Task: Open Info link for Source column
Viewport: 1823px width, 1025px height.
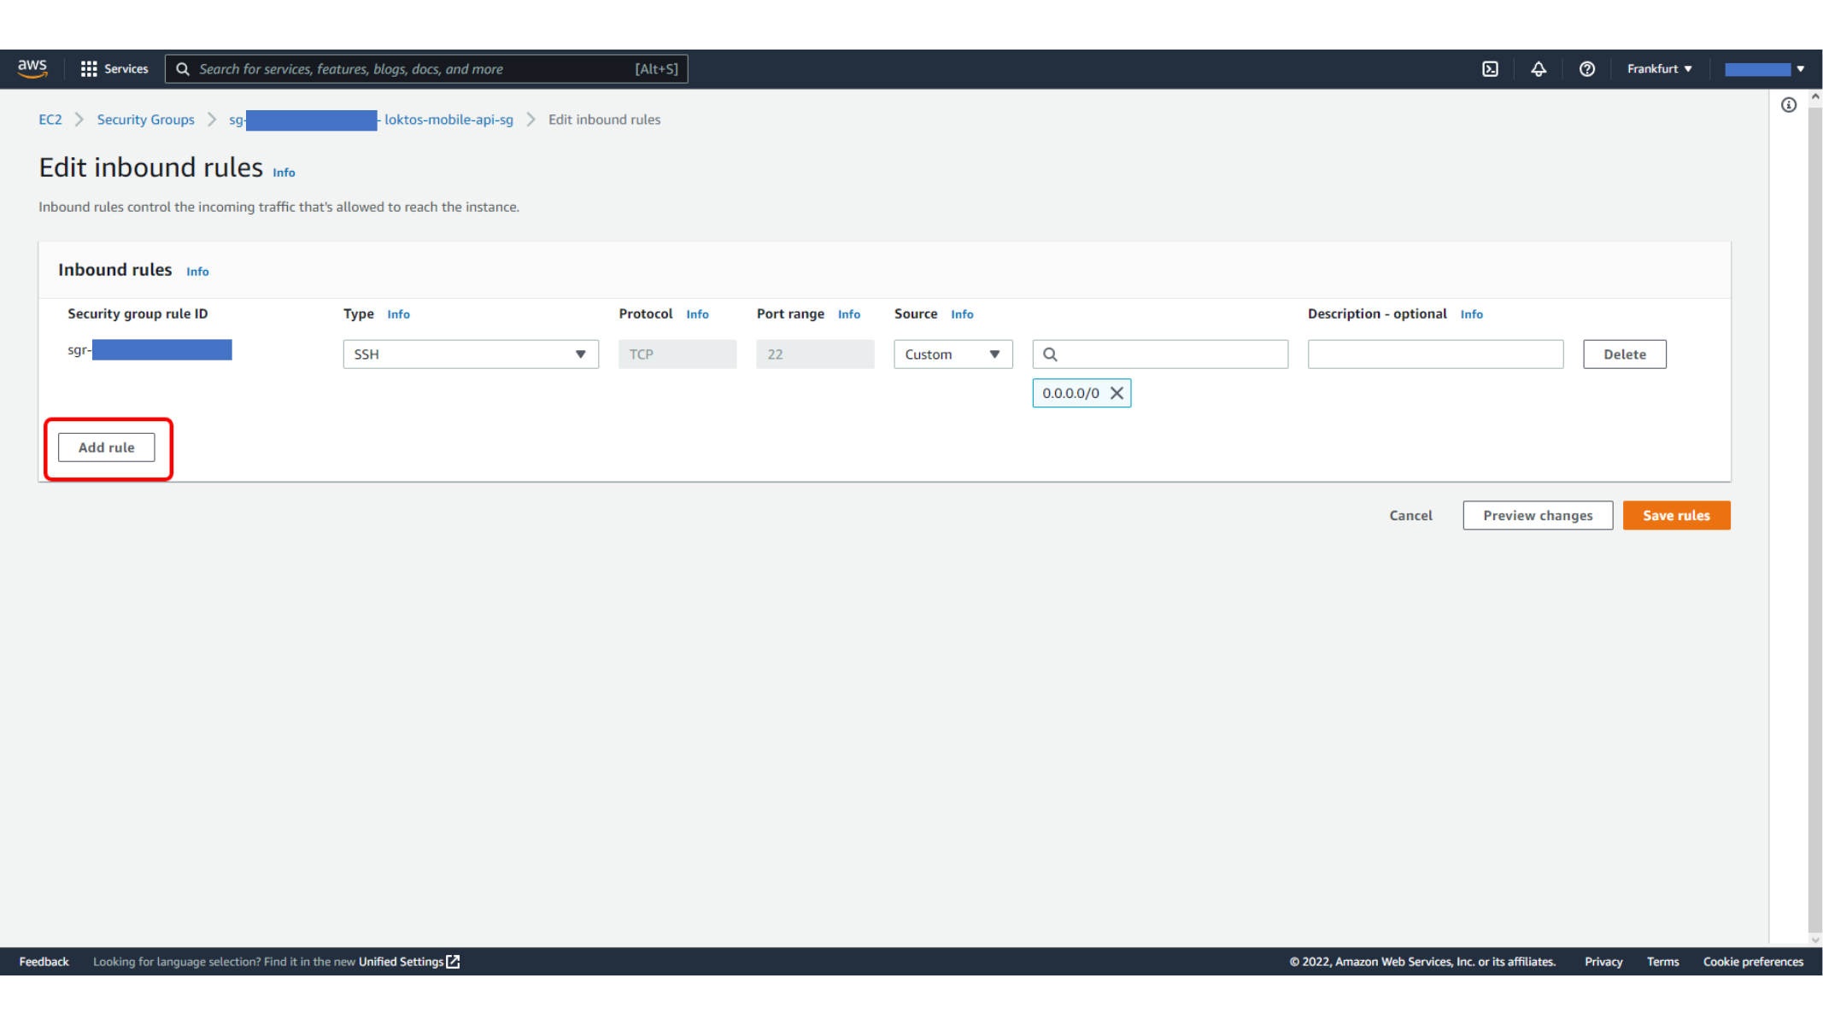Action: pyautogui.click(x=962, y=314)
